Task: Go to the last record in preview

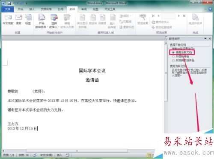Action: pyautogui.click(x=184, y=16)
